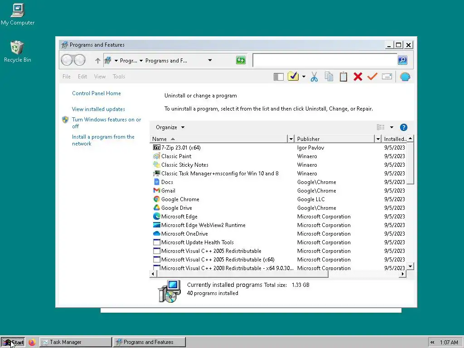Expand the address bar history dropdown
Screen dimensions: 464x348
tap(210, 60)
